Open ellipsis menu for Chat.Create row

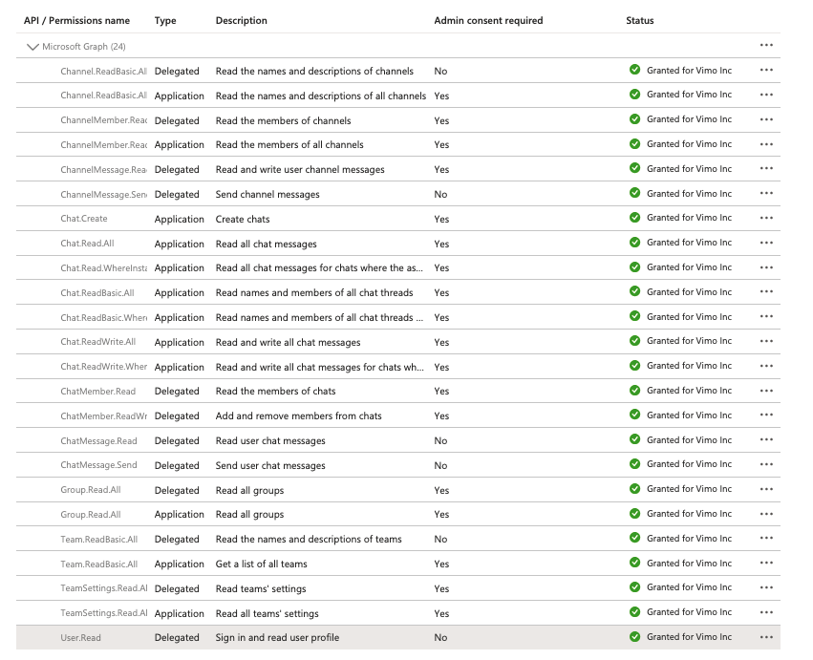coord(766,219)
